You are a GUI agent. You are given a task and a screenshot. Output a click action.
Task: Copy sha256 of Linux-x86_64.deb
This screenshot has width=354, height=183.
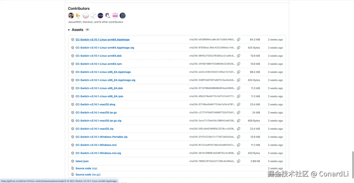click(x=238, y=88)
